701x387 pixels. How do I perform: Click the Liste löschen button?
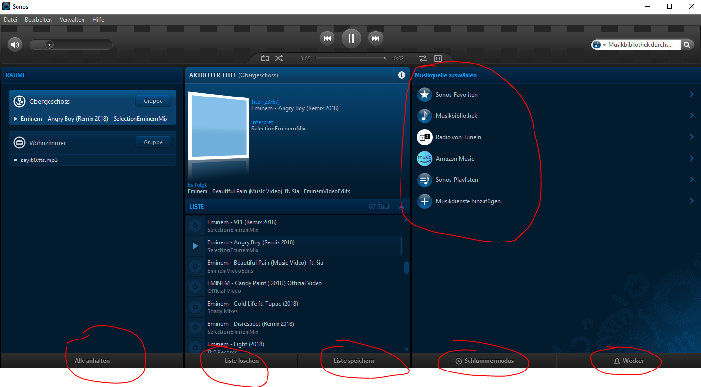point(241,361)
